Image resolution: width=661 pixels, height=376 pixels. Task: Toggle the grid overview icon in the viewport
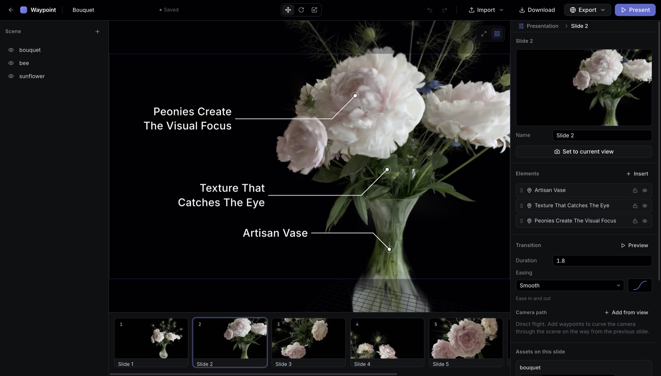(x=497, y=34)
